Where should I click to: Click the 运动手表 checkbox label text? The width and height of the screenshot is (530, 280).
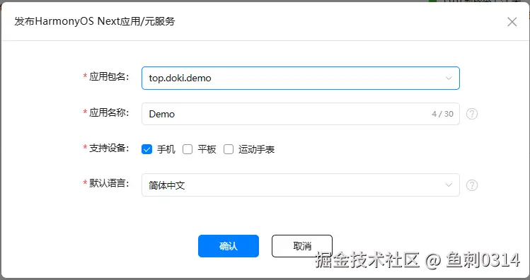[x=257, y=149]
